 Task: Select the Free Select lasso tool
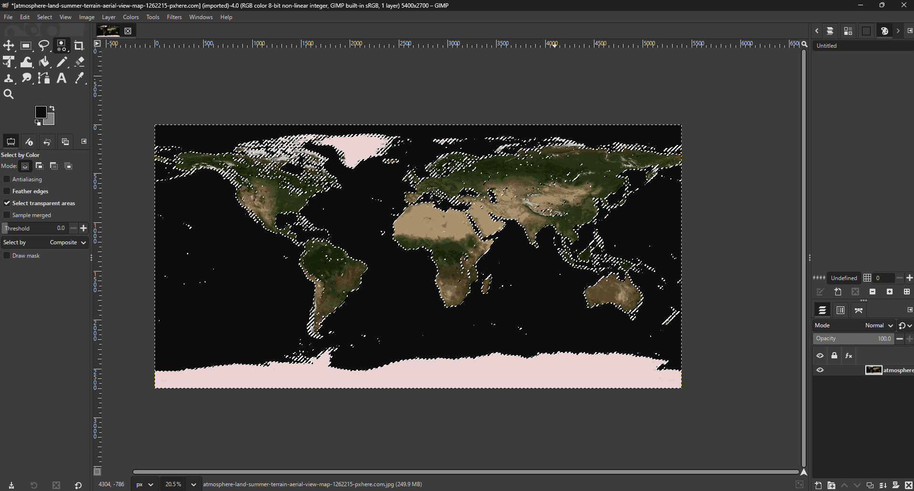[x=44, y=46]
